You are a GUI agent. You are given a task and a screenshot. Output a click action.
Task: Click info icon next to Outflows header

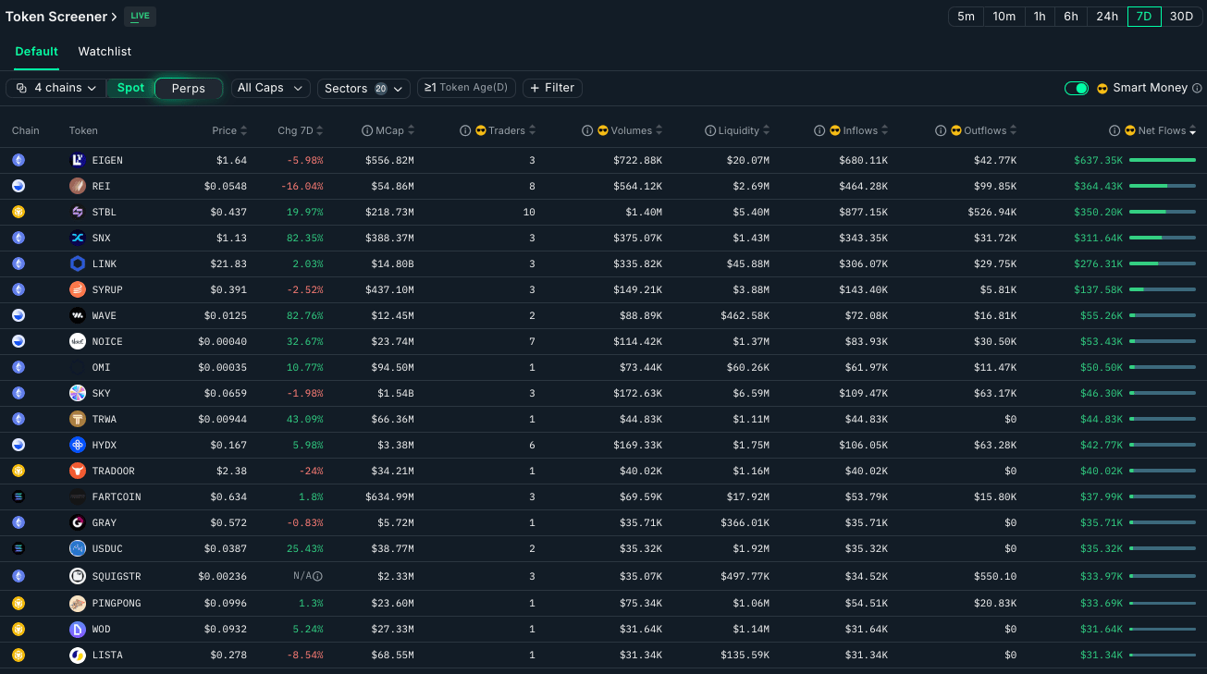click(x=941, y=130)
